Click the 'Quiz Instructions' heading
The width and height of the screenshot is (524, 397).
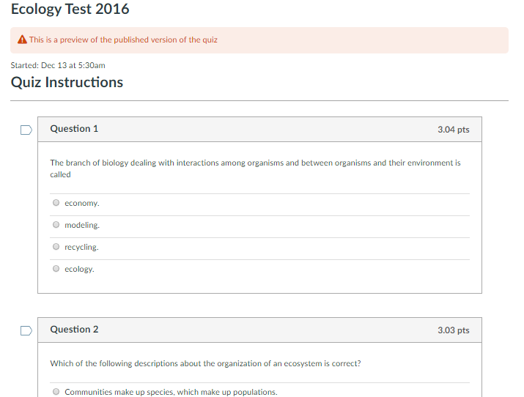coord(67,82)
